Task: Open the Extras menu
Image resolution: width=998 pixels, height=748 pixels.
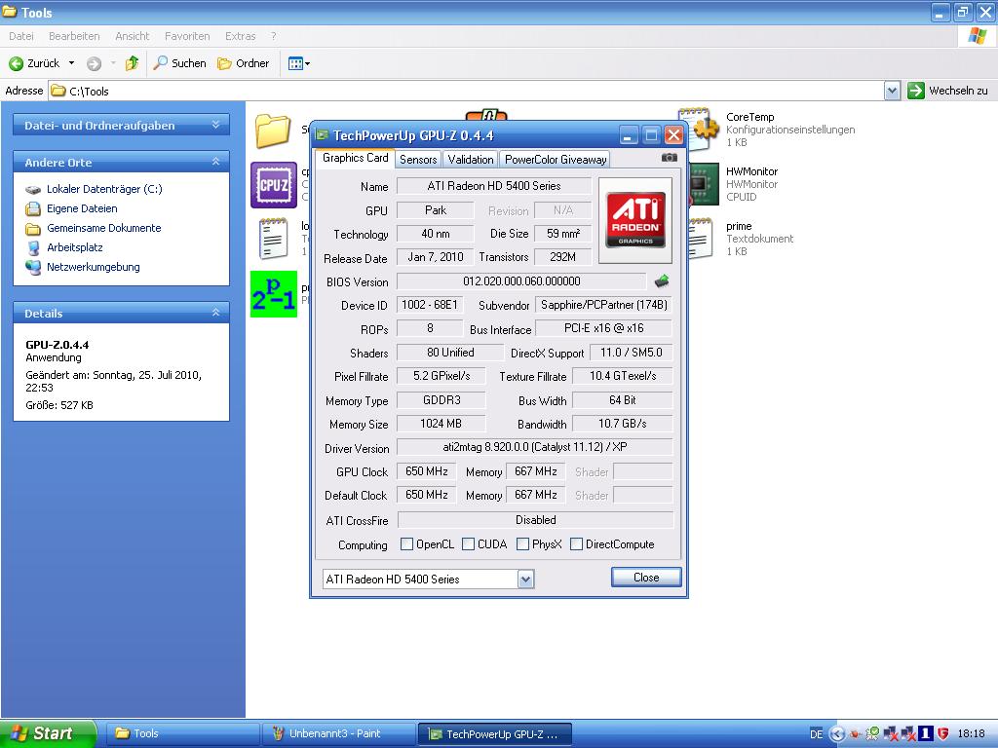Action: tap(240, 36)
